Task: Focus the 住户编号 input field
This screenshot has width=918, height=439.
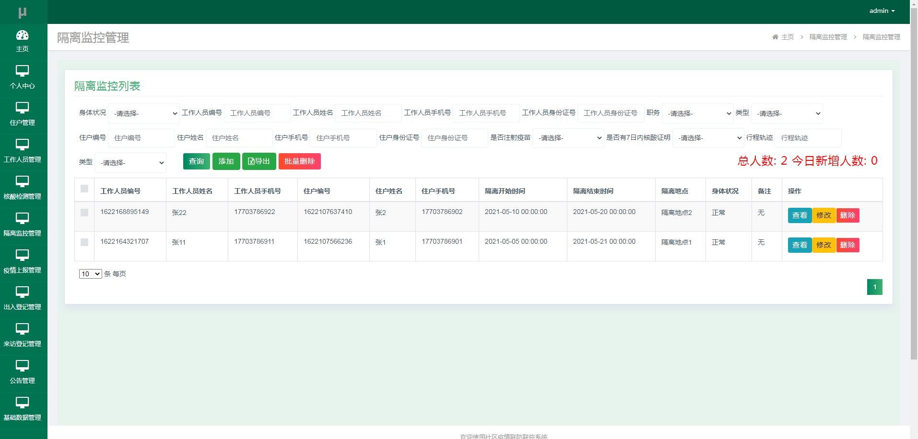Action: [x=141, y=138]
